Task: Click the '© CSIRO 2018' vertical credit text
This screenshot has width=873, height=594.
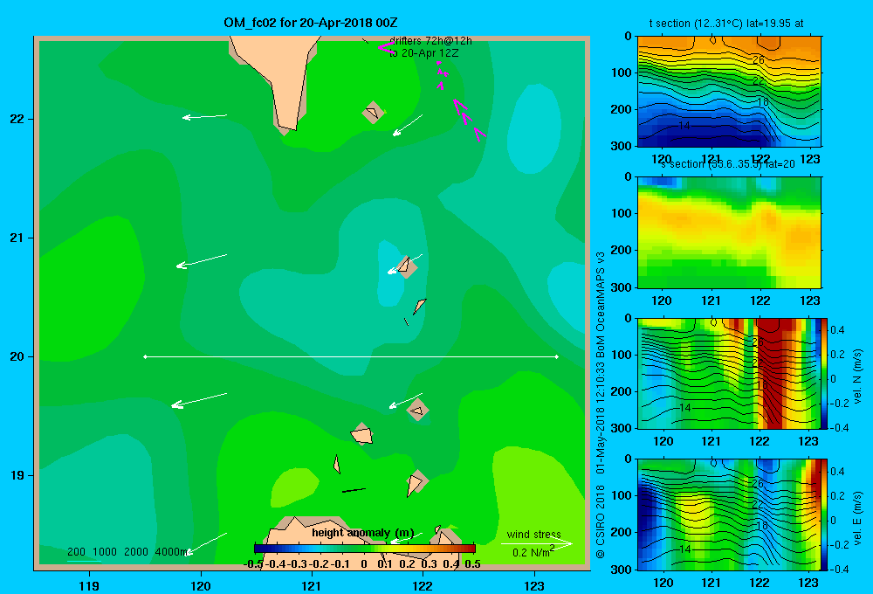Action: pyautogui.click(x=601, y=521)
